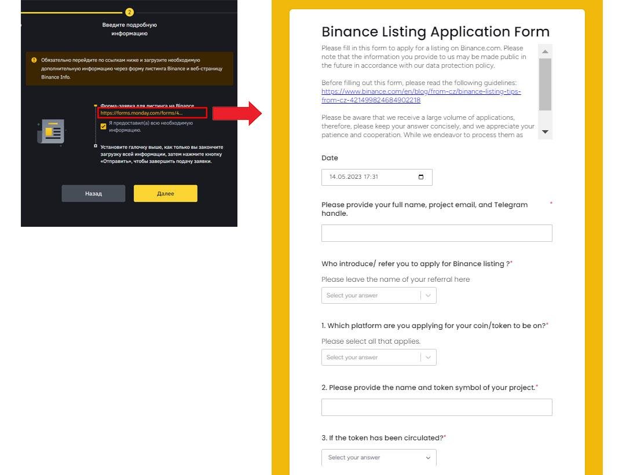This screenshot has height=475, width=626.
Task: Click the chevron on the referral dropdown
Action: coord(428,295)
